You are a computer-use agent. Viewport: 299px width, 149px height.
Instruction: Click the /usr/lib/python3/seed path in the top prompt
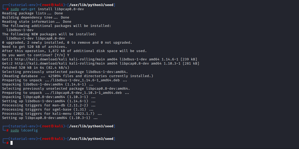91,5
